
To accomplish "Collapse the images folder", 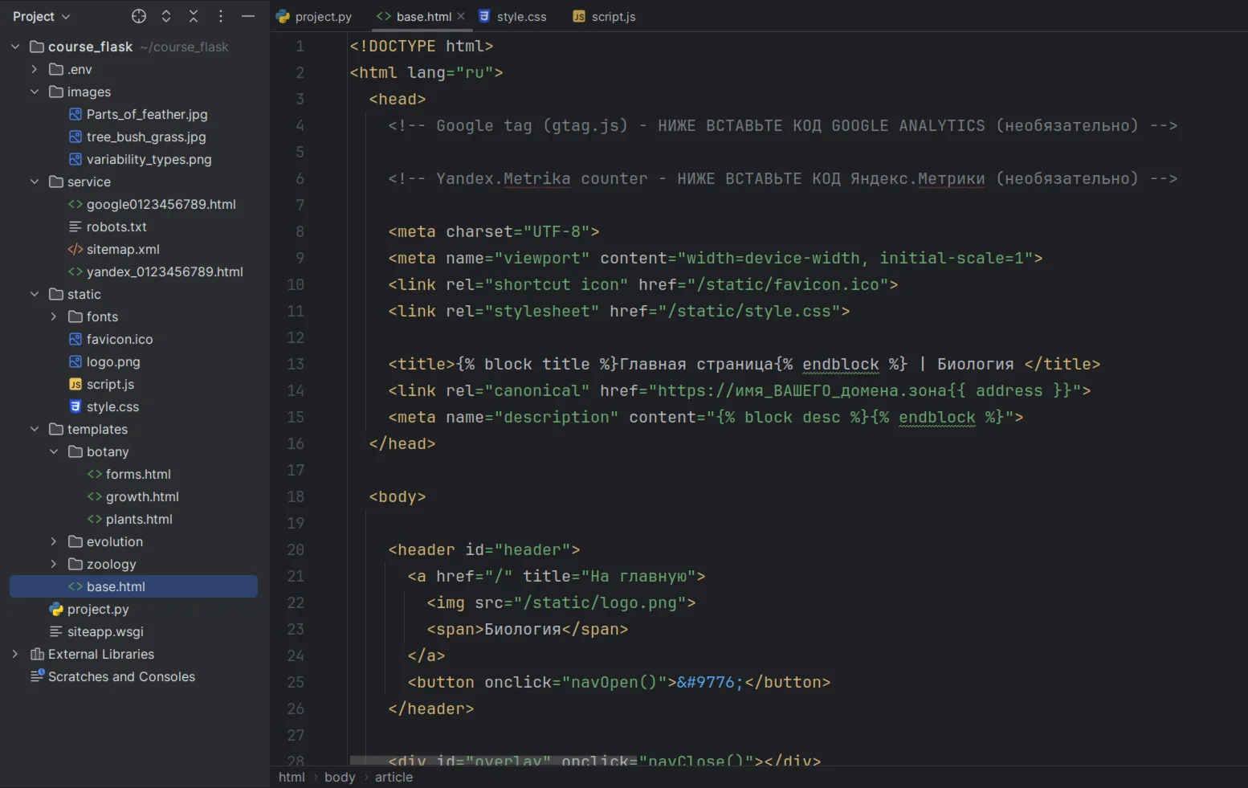I will coord(35,92).
